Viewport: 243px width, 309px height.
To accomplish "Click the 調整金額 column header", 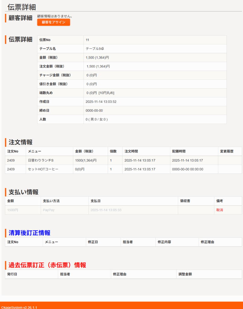I will (185, 274).
